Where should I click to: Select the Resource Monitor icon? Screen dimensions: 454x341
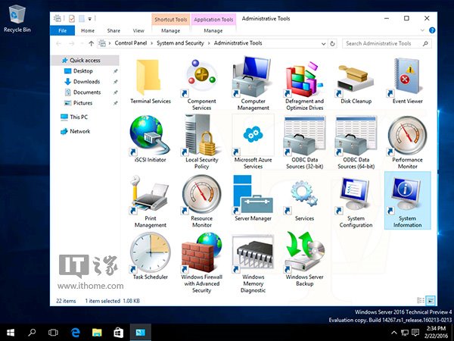201,202
